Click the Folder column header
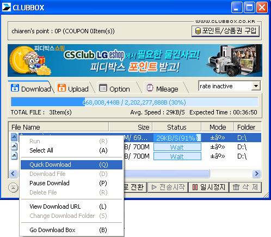 pos(248,127)
